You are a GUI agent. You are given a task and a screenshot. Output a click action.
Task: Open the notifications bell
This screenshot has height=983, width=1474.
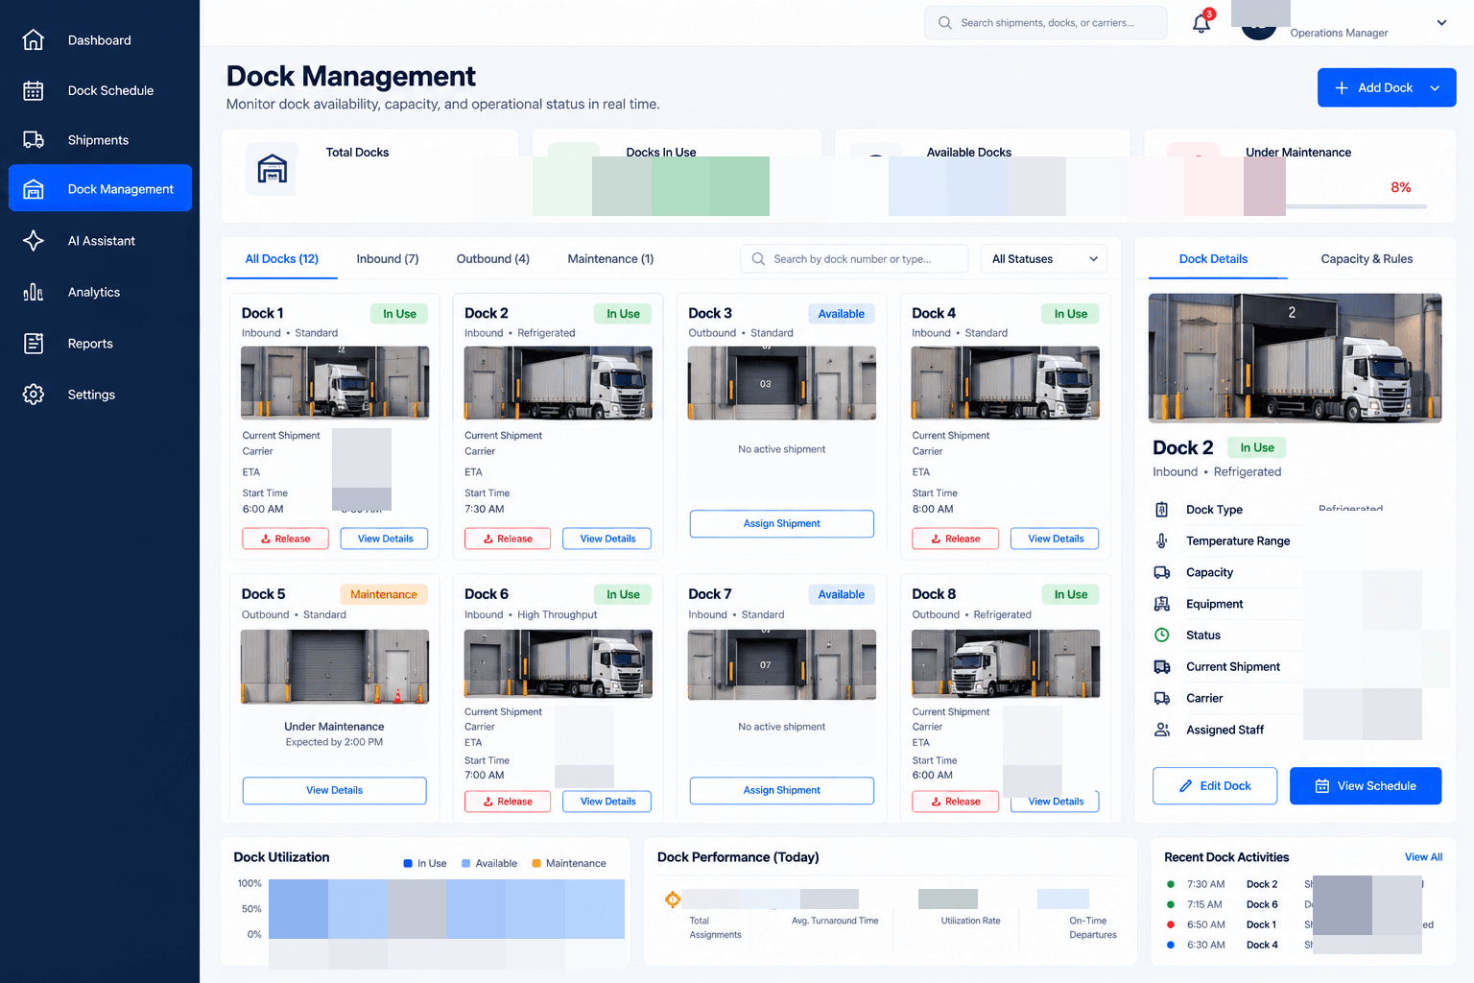coord(1201,23)
